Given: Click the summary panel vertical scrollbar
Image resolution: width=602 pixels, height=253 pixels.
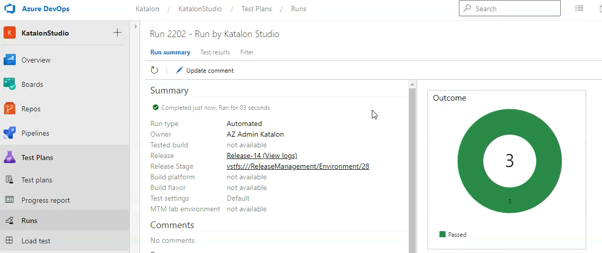Looking at the screenshot, I should 413,170.
